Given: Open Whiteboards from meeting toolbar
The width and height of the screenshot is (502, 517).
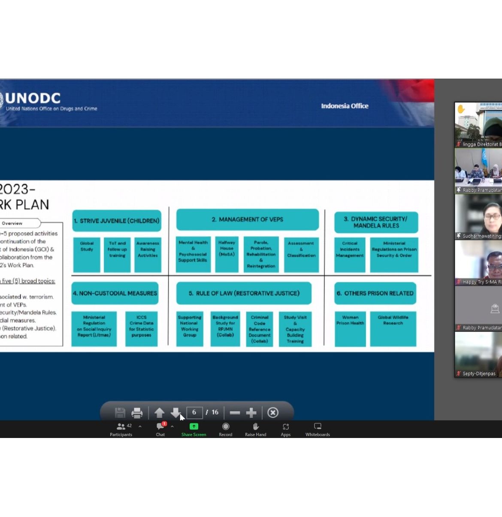Looking at the screenshot, I should [x=318, y=429].
